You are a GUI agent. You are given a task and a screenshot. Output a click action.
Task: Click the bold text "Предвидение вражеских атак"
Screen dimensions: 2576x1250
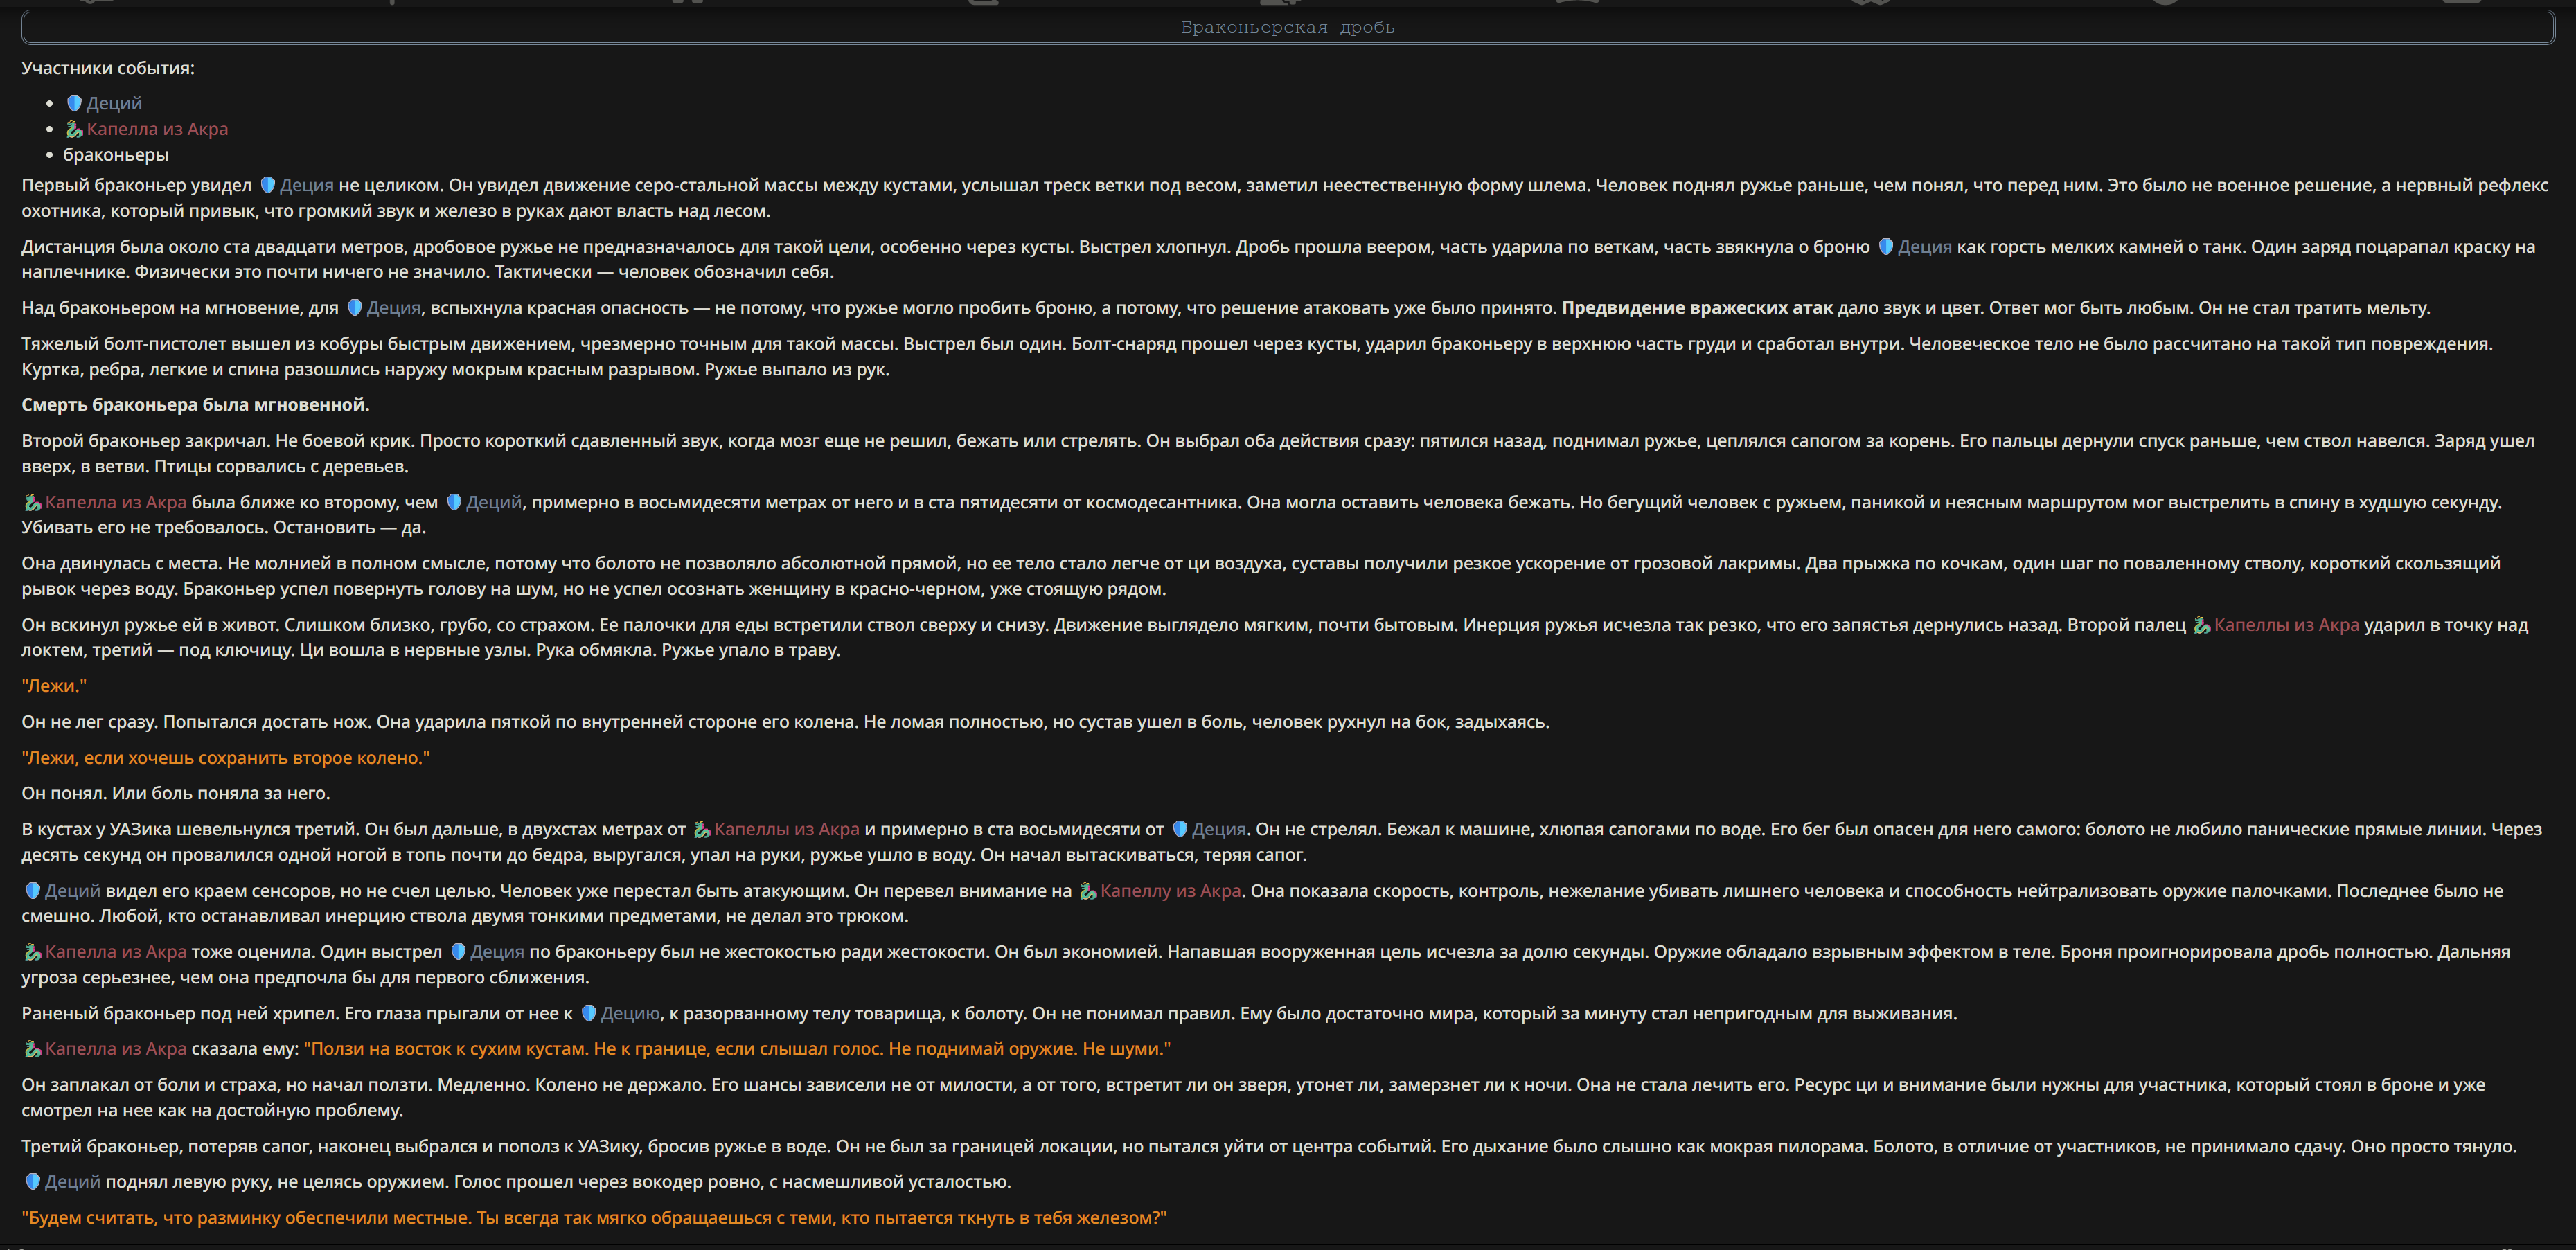tap(1697, 308)
